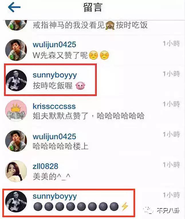Viewport: 185px width, 219px height.
Task: Open krisscccsss crown avatar
Action: point(16,110)
